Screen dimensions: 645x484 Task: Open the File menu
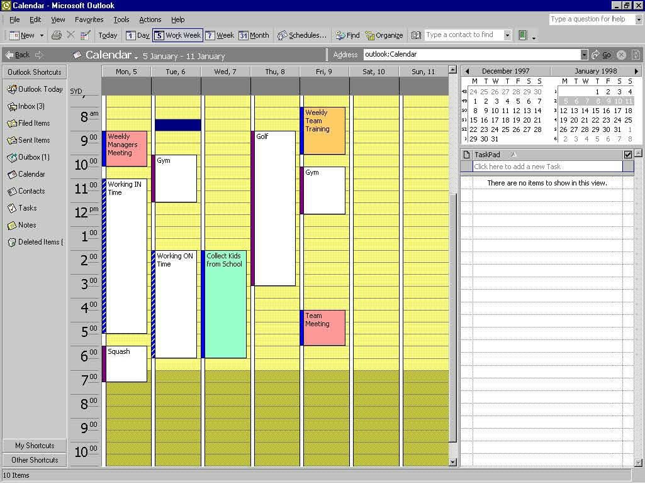[14, 19]
